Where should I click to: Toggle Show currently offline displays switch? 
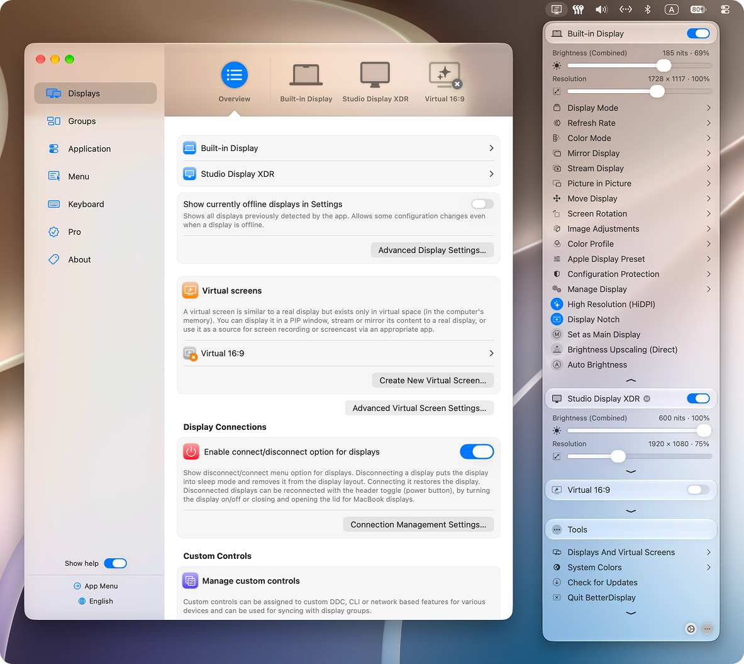[x=482, y=204]
